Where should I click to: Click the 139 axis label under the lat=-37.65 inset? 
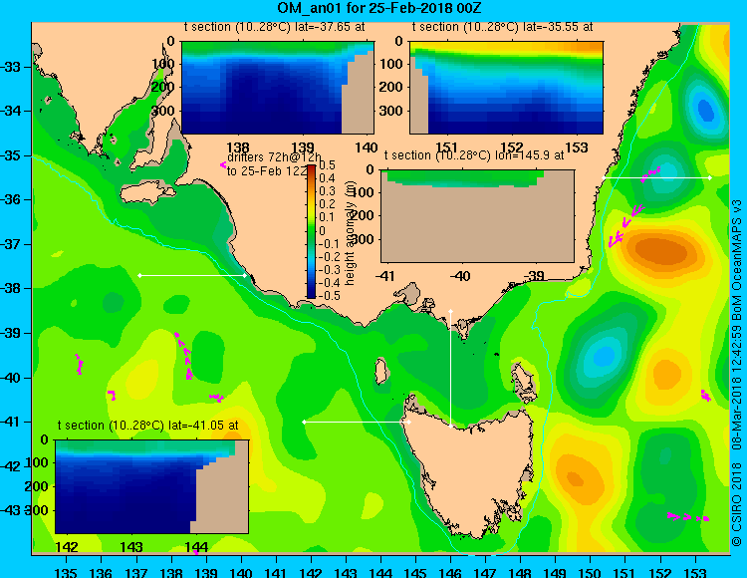pyautogui.click(x=303, y=147)
